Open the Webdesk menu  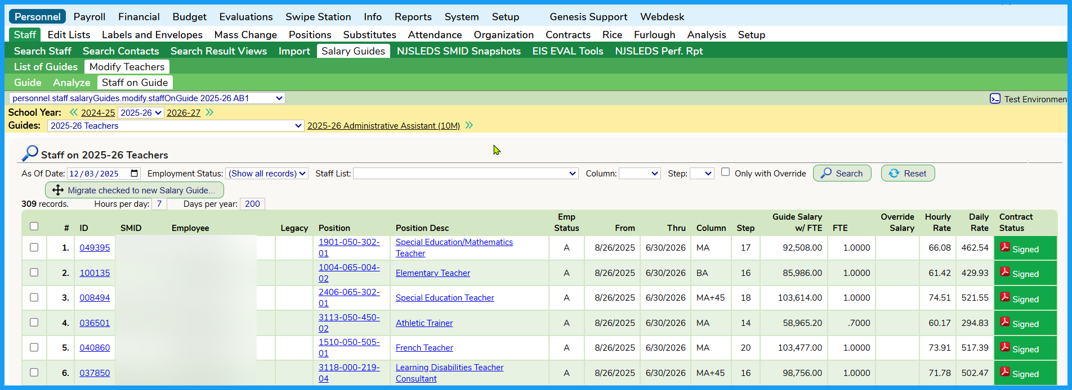(x=662, y=17)
